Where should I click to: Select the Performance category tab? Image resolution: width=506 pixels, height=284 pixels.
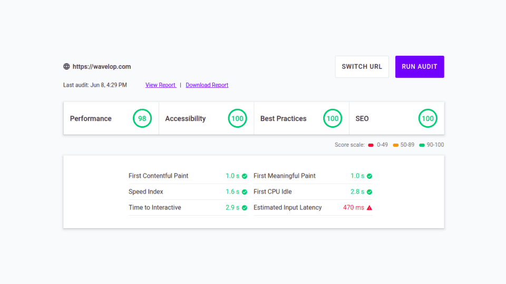91,118
